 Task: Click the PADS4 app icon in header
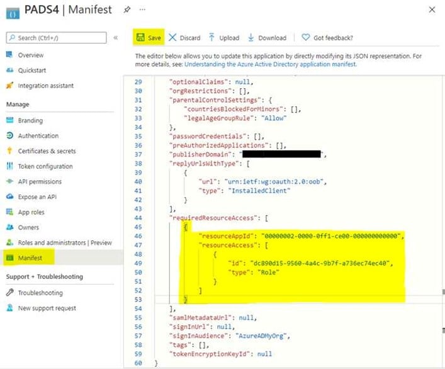pos(13,13)
